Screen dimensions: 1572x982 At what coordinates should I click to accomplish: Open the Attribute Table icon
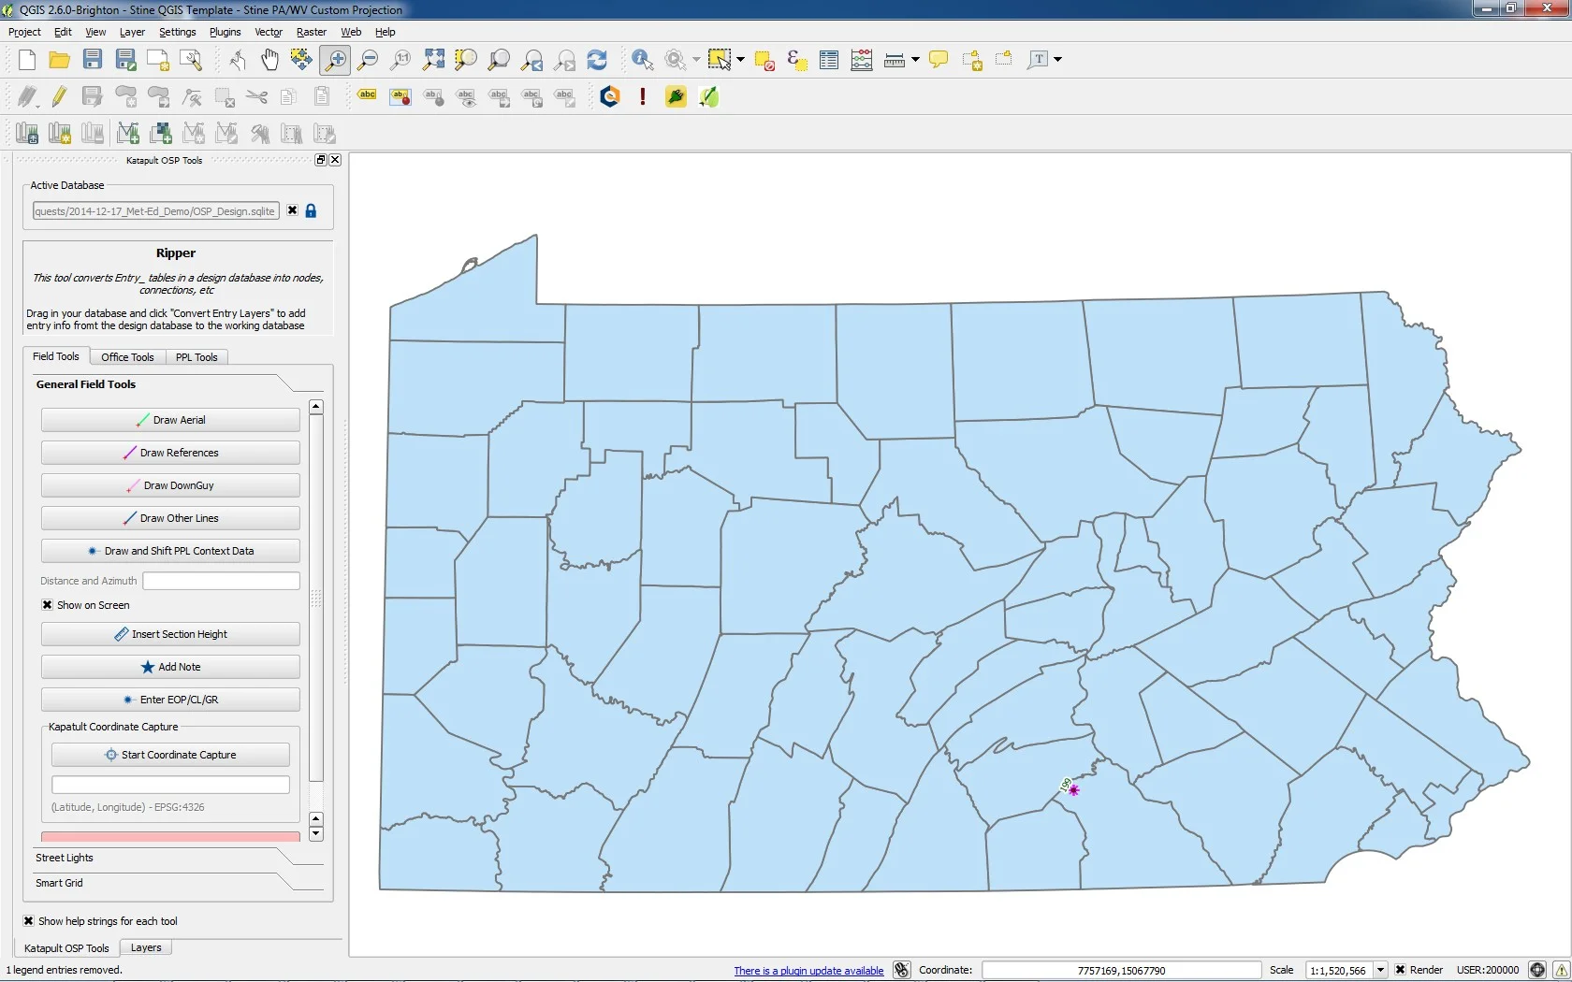(x=829, y=60)
